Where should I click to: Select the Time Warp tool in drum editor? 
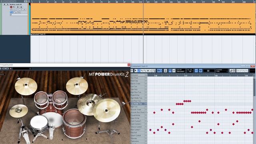point(154,71)
